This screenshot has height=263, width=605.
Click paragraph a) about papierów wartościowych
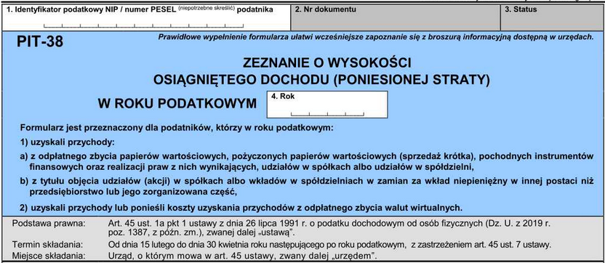(x=307, y=162)
